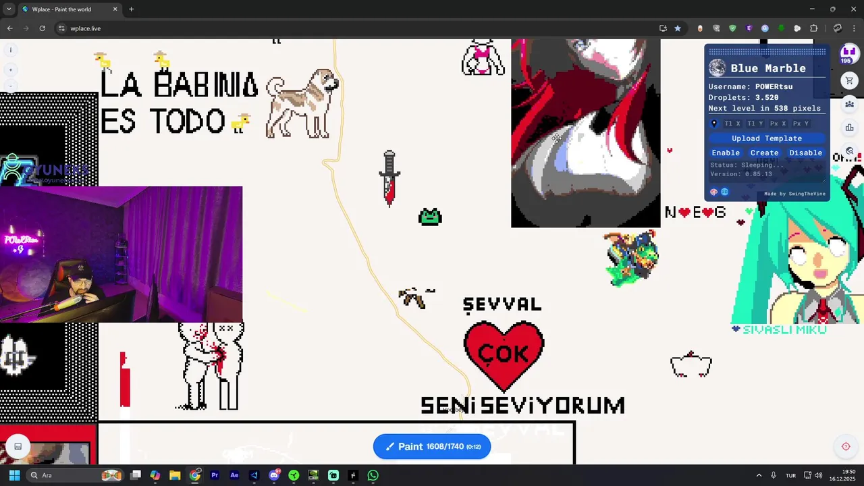Open the Blue Marble globe website icon

coord(725,192)
